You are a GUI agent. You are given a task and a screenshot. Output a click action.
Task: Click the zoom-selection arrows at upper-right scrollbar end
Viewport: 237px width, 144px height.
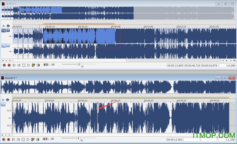point(234,61)
